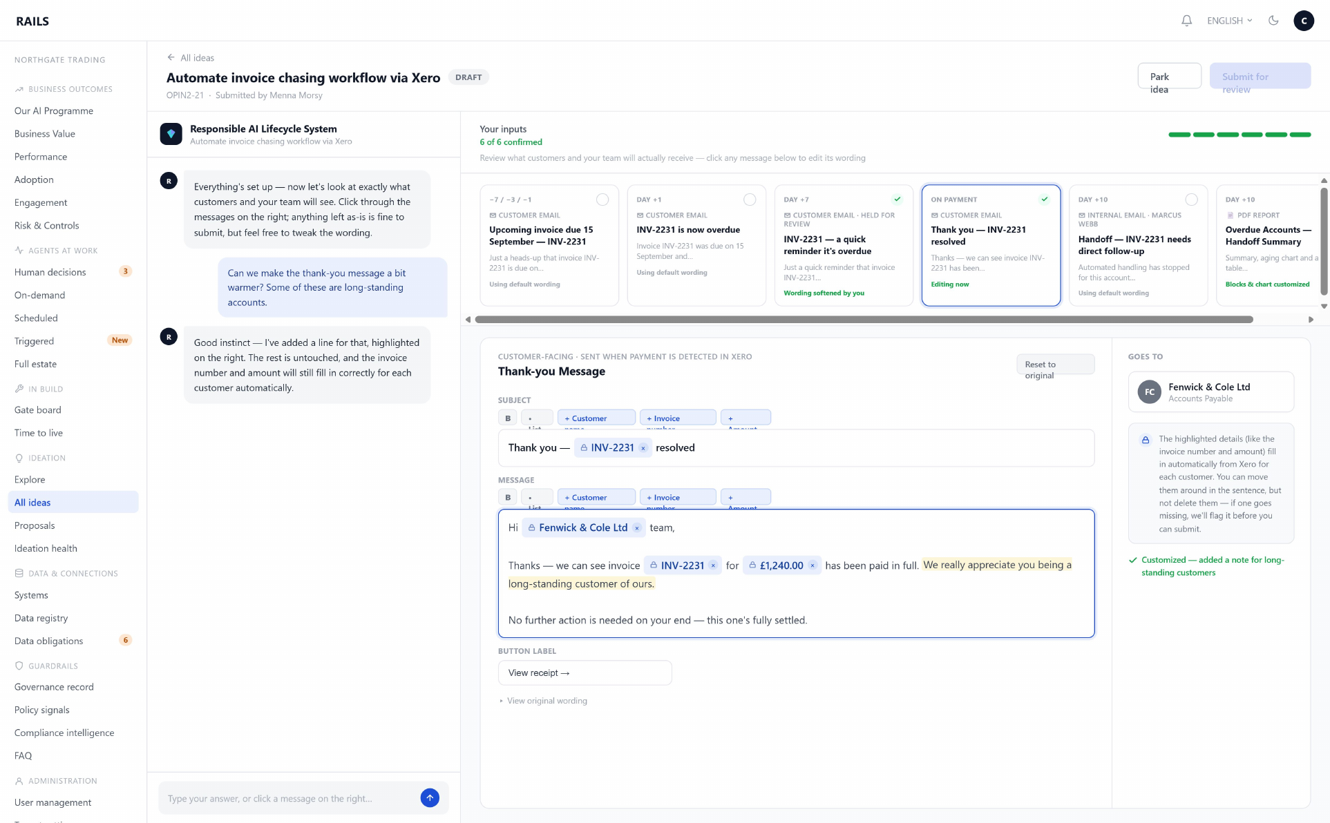Remove the £1,240.00 amount chip

(813, 565)
